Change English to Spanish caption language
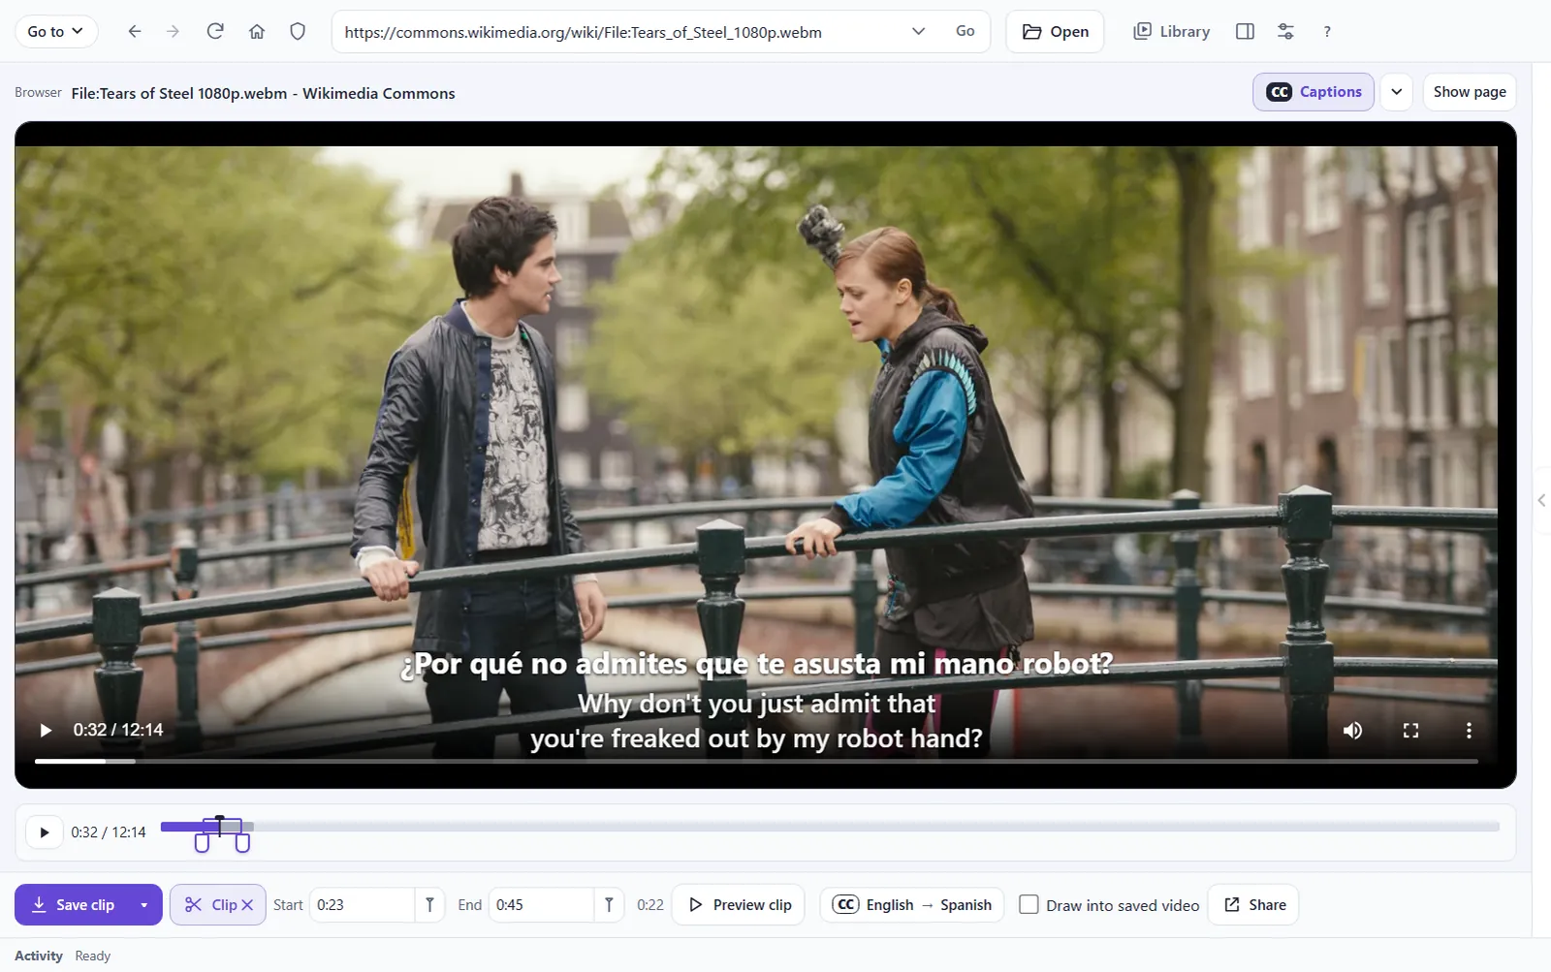The height and width of the screenshot is (972, 1551). [x=912, y=905]
